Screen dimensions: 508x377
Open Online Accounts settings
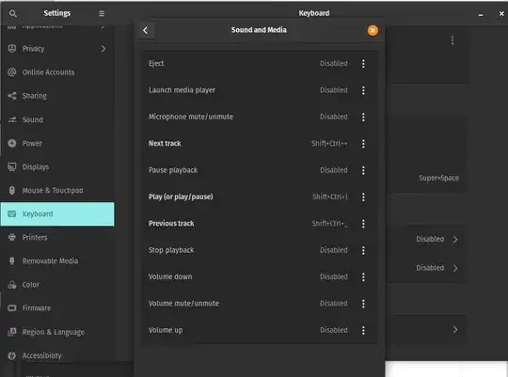pyautogui.click(x=57, y=72)
